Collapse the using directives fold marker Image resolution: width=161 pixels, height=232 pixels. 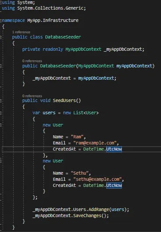(x=0, y=3)
